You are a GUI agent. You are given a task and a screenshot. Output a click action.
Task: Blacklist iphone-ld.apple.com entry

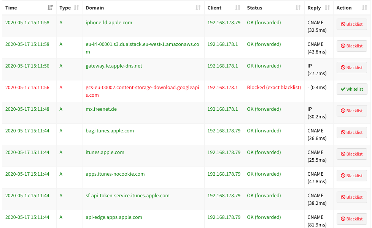pyautogui.click(x=352, y=24)
